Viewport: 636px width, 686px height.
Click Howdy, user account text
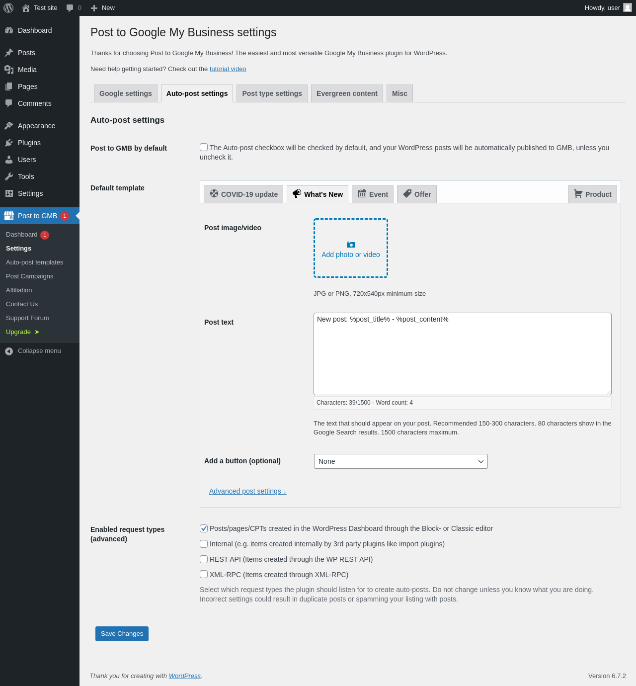click(x=602, y=8)
